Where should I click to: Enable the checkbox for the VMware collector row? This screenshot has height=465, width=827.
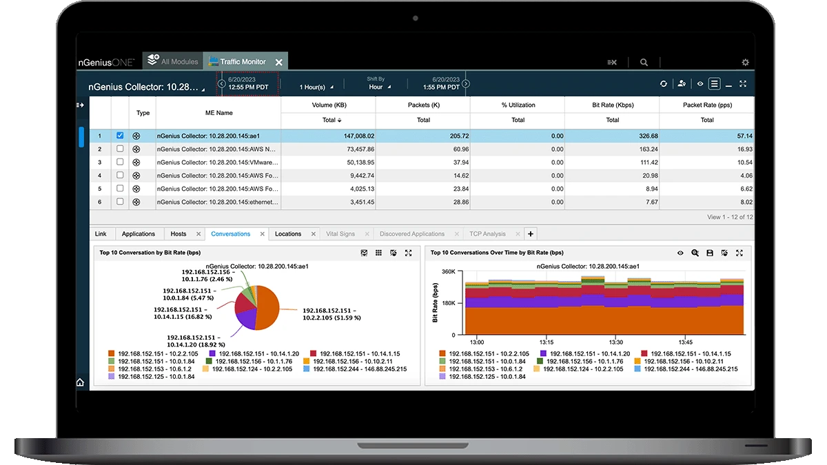119,162
